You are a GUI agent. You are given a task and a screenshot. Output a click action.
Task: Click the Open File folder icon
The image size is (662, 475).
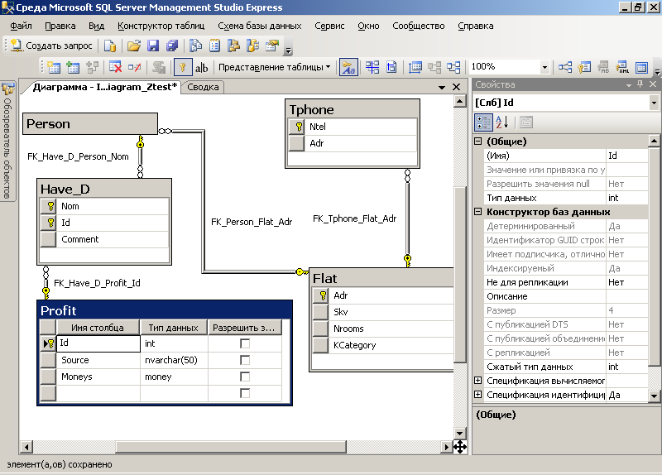coord(134,46)
